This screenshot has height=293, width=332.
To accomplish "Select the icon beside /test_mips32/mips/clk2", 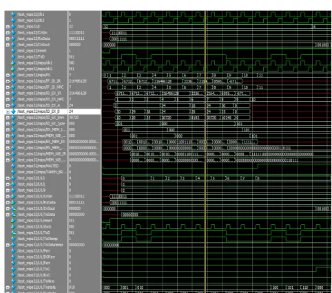I will click(x=13, y=69).
